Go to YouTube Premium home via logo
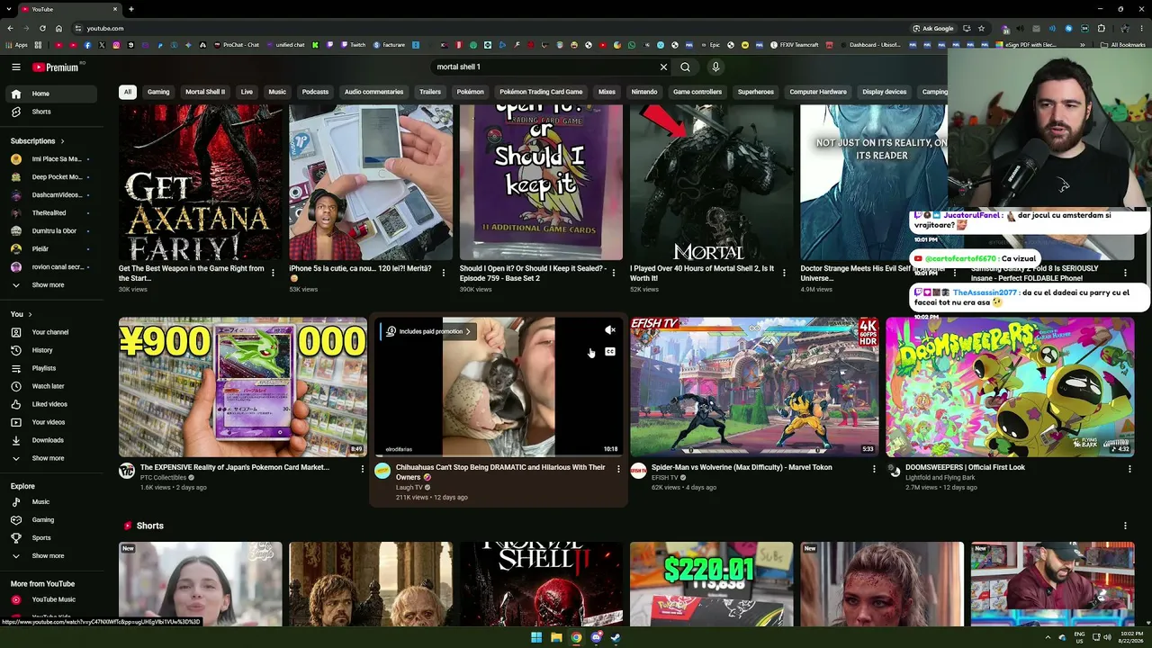Viewport: 1152px width, 648px height. (57, 67)
